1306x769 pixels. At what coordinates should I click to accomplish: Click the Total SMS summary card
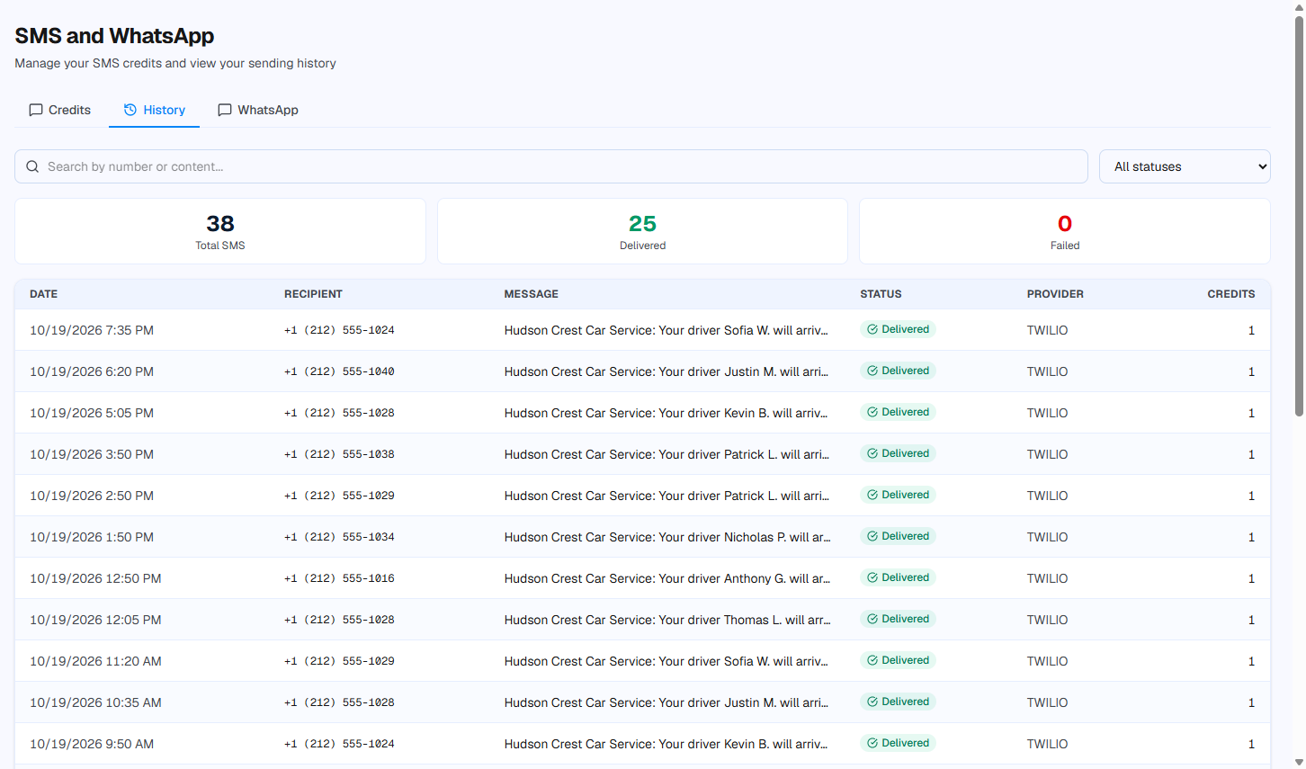pyautogui.click(x=220, y=231)
